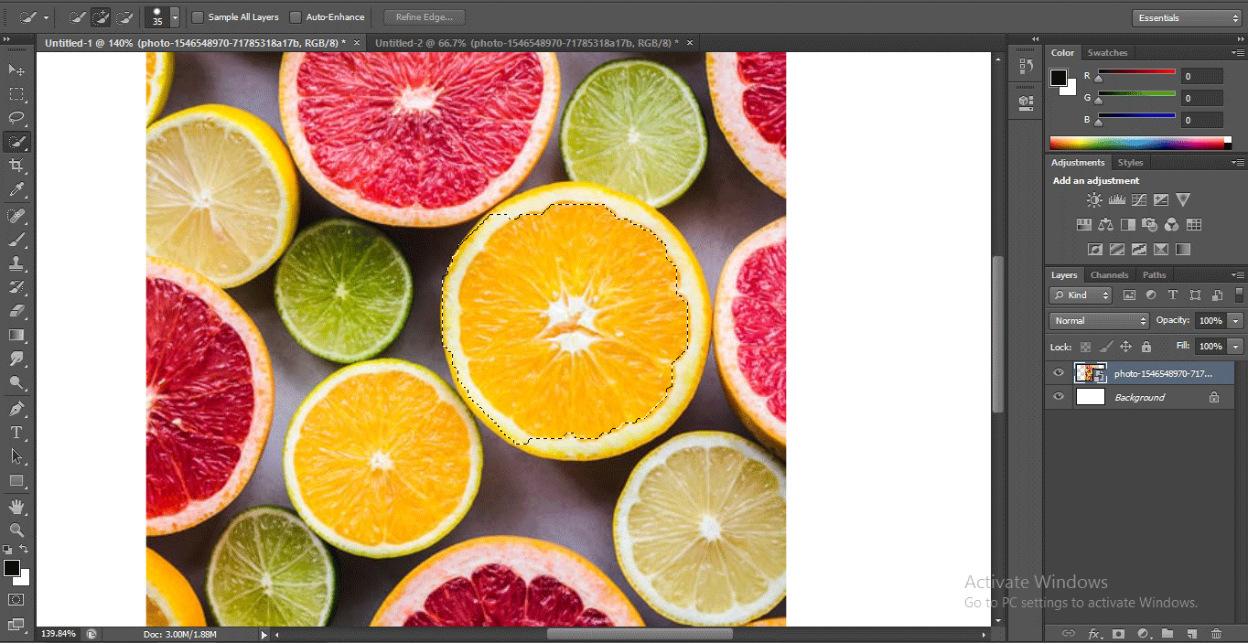The width and height of the screenshot is (1248, 643).
Task: Open the status bar Doc info arrow
Action: [264, 634]
